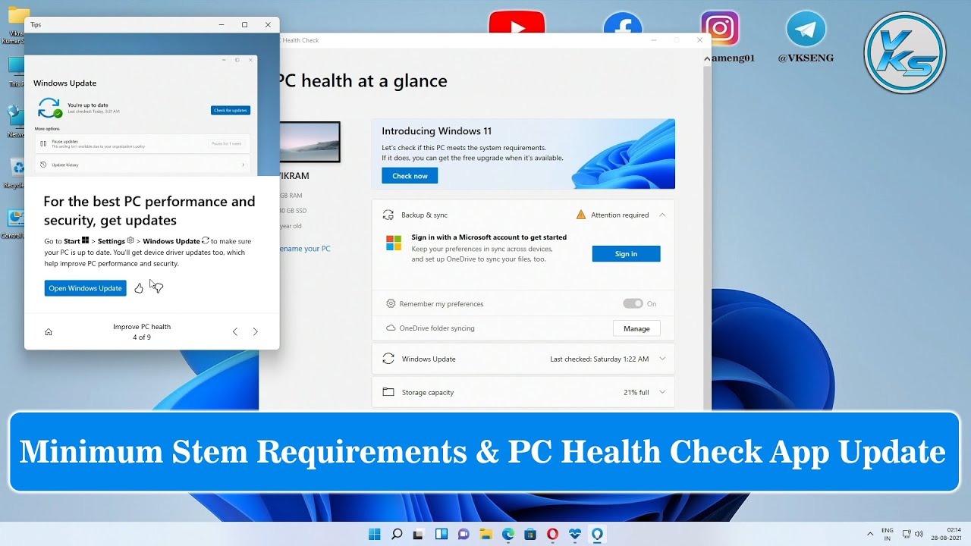Show hidden system tray icons

[869, 534]
